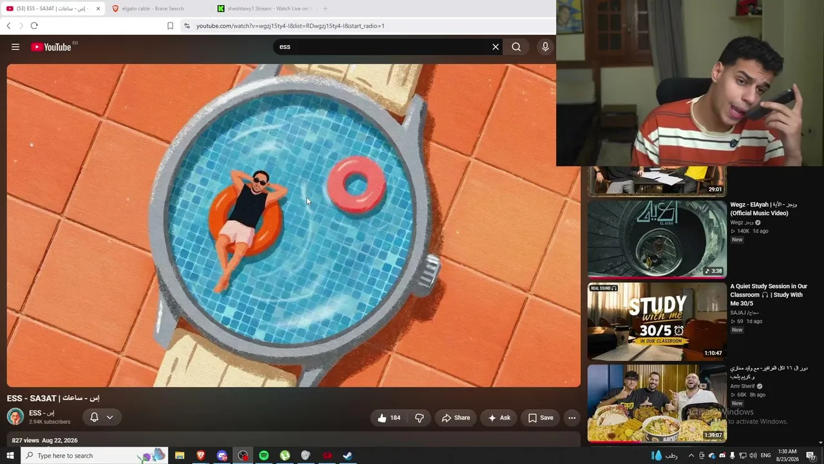Open the weather widget on the taskbar

click(x=663, y=456)
